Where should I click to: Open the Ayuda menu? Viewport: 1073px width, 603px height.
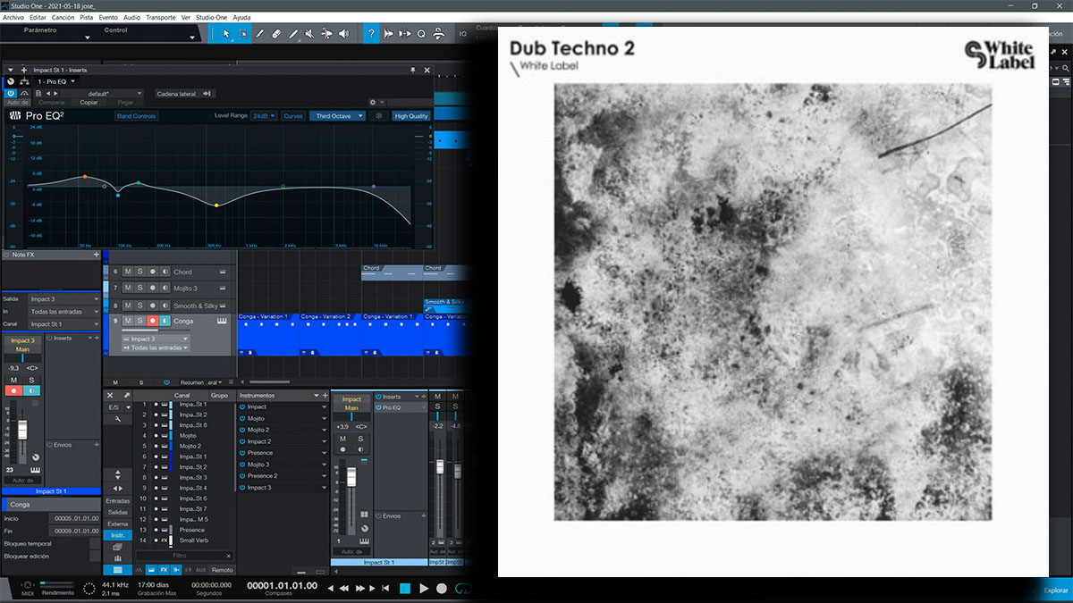tap(241, 17)
